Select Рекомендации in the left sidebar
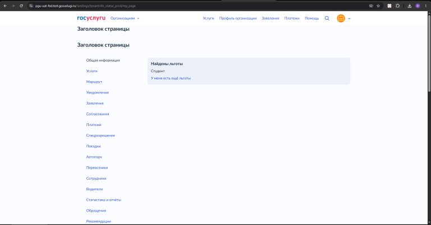The image size is (431, 225). [x=98, y=221]
